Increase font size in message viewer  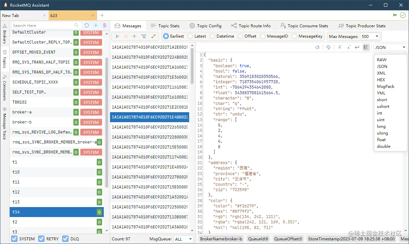click(x=340, y=47)
